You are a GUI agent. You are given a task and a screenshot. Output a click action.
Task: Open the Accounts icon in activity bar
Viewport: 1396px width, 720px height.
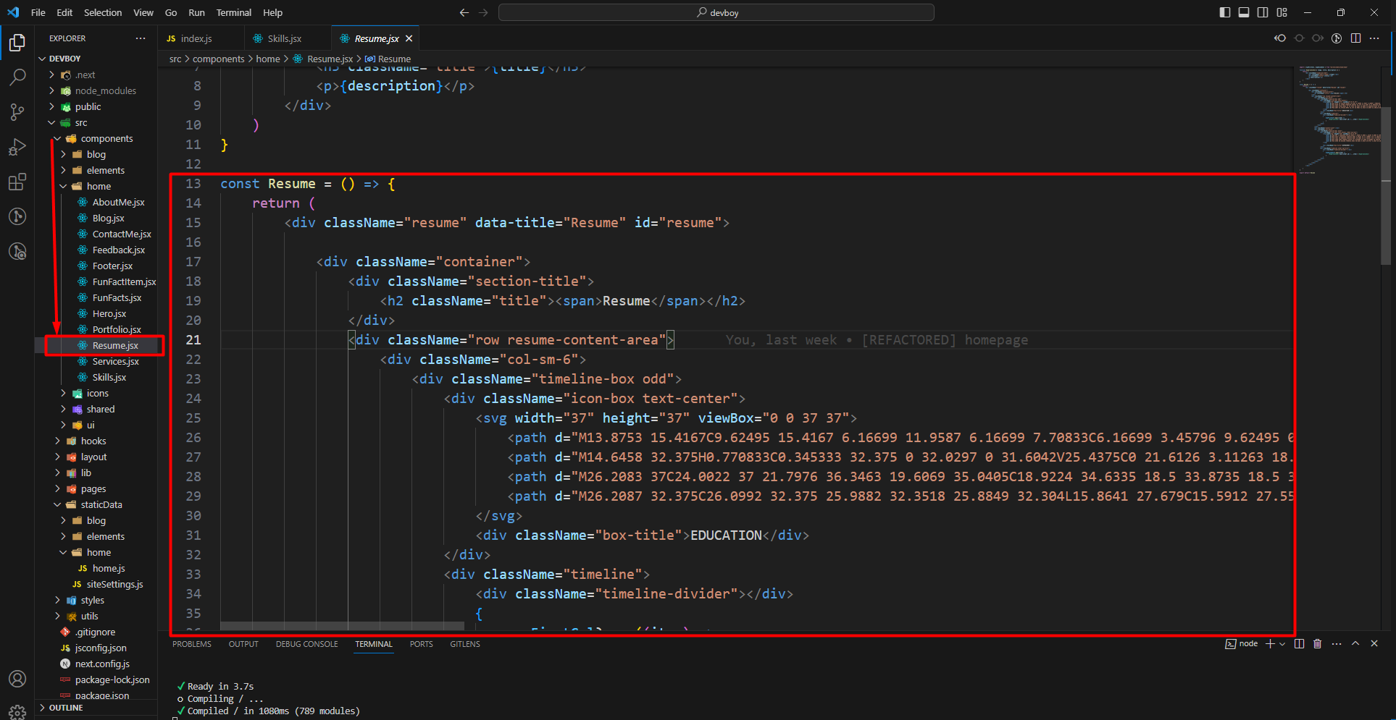pyautogui.click(x=17, y=679)
